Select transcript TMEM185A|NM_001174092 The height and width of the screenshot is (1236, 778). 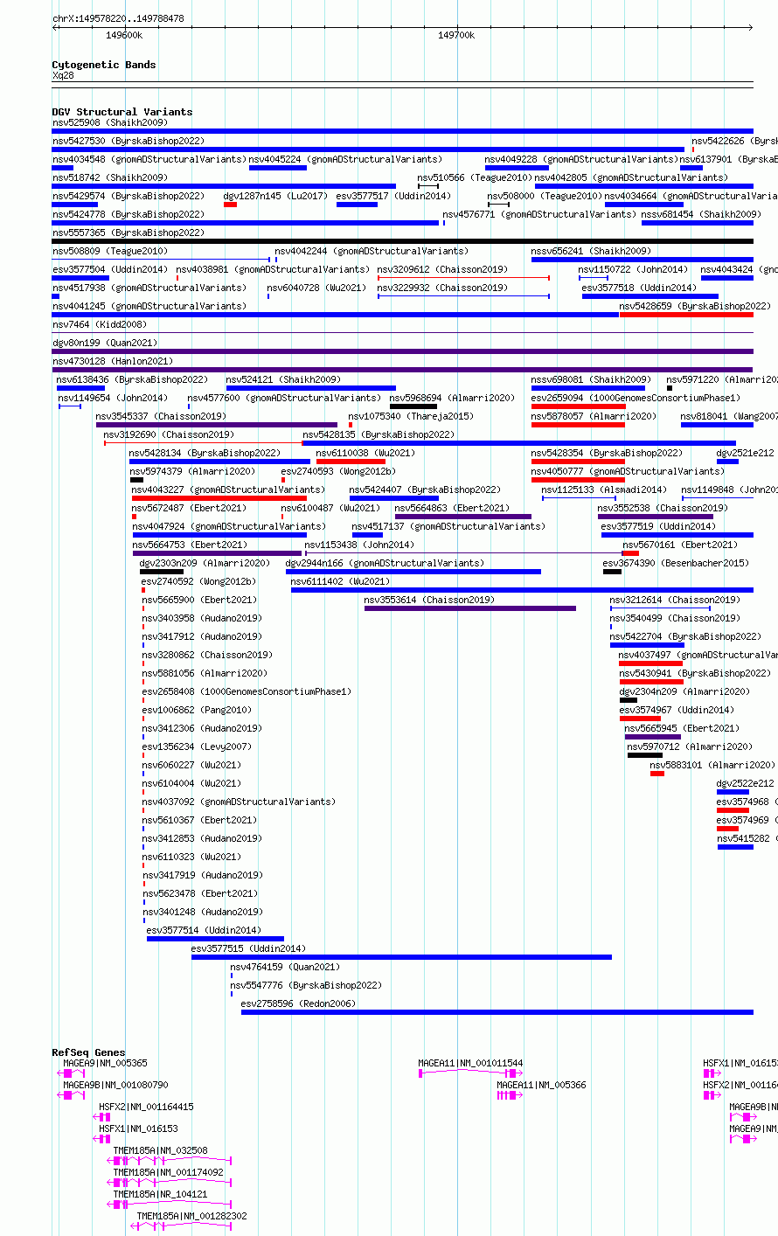point(169,1172)
